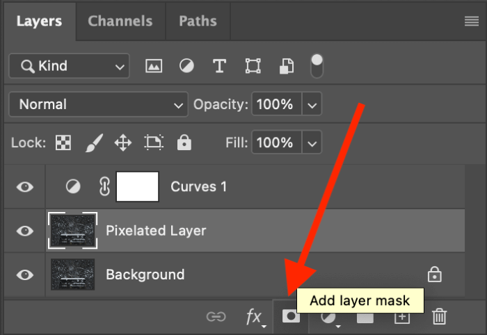This screenshot has width=487, height=335.
Task: Select the Curves 1 white mask thumbnail
Action: pyautogui.click(x=137, y=187)
